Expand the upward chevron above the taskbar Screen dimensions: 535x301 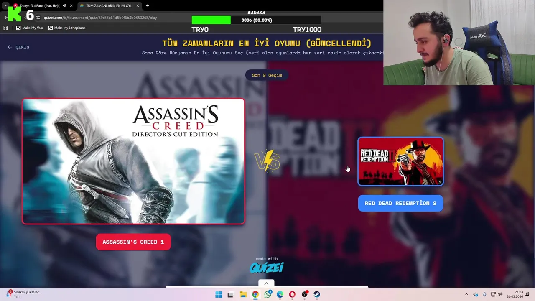pyautogui.click(x=266, y=283)
